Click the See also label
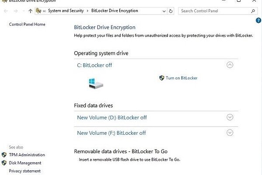 [16, 147]
